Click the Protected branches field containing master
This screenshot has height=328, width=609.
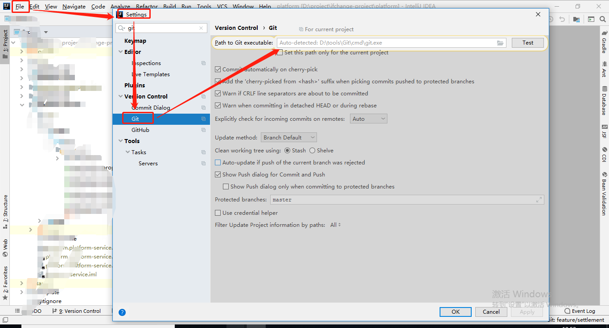[x=407, y=200]
